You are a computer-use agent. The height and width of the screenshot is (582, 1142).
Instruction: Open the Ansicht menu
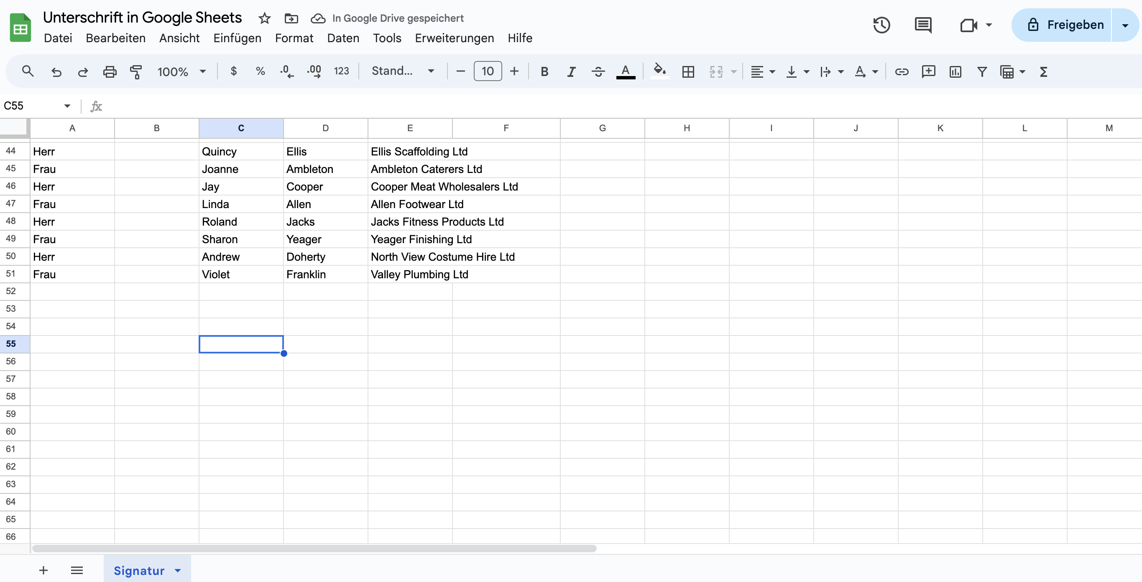pyautogui.click(x=179, y=38)
